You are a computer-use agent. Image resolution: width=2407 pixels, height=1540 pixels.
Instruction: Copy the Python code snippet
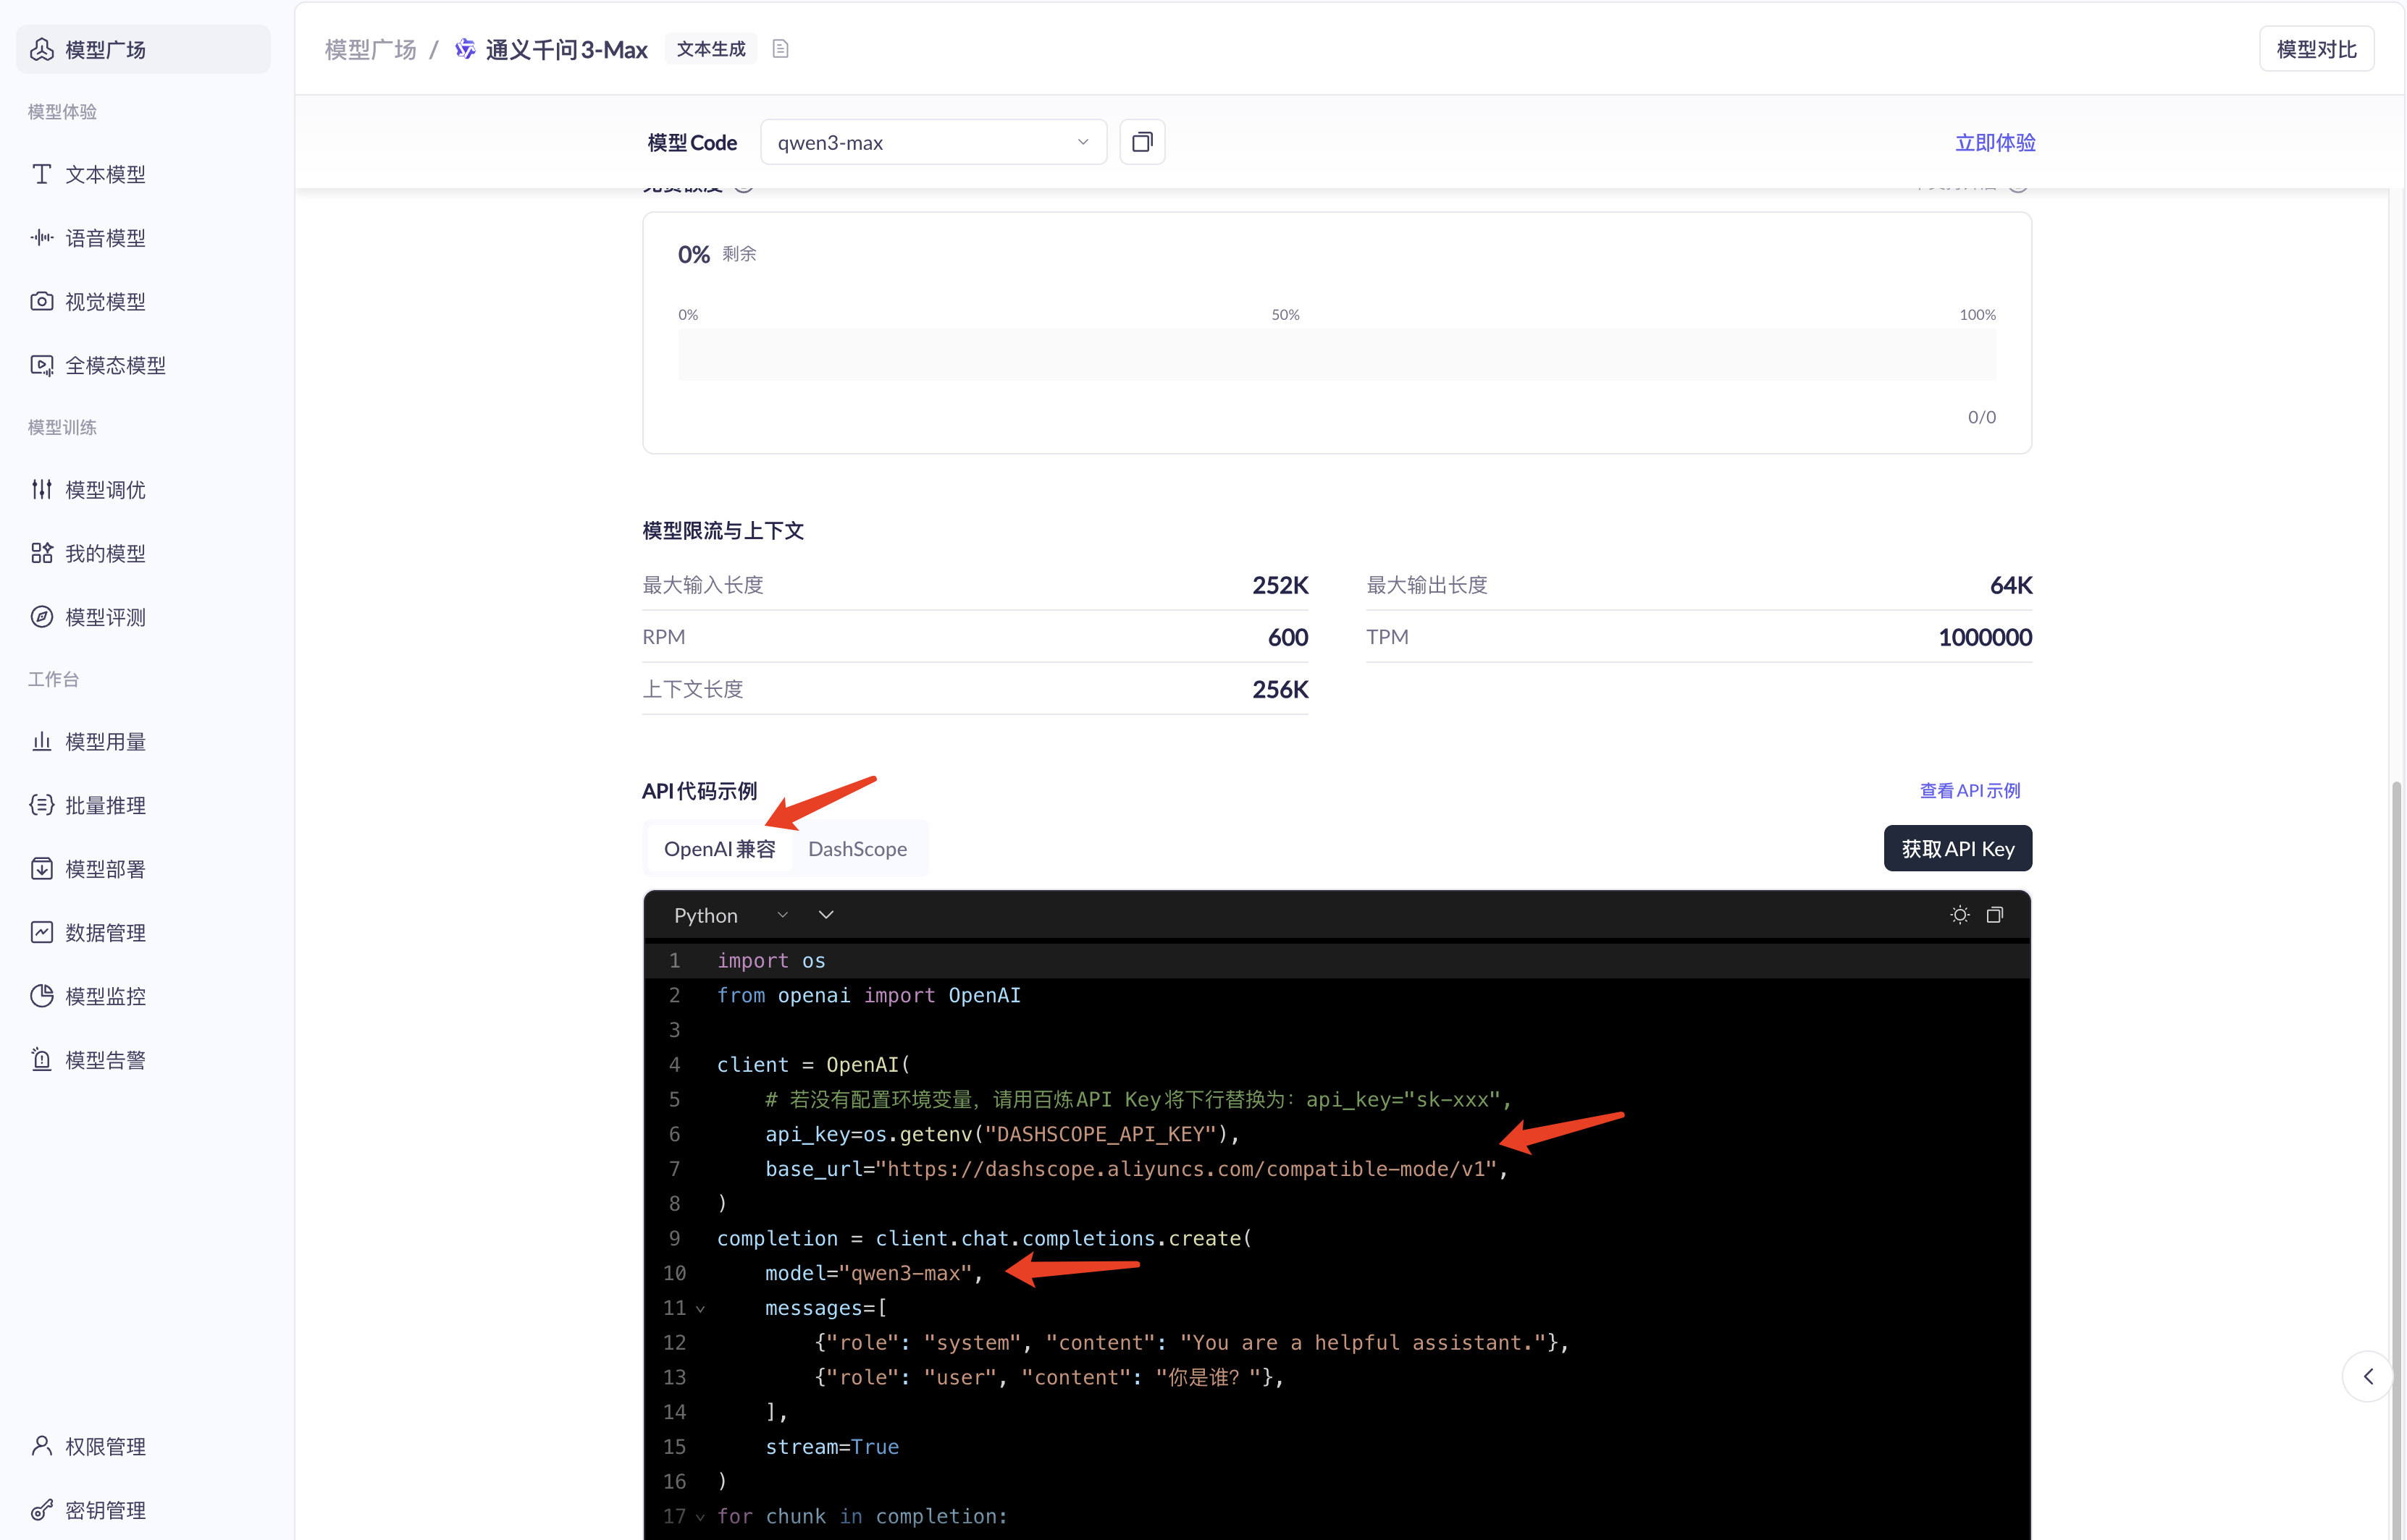(1994, 915)
